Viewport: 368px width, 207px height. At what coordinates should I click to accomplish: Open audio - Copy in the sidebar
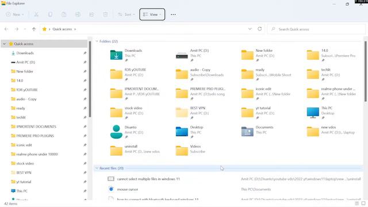coord(26,99)
